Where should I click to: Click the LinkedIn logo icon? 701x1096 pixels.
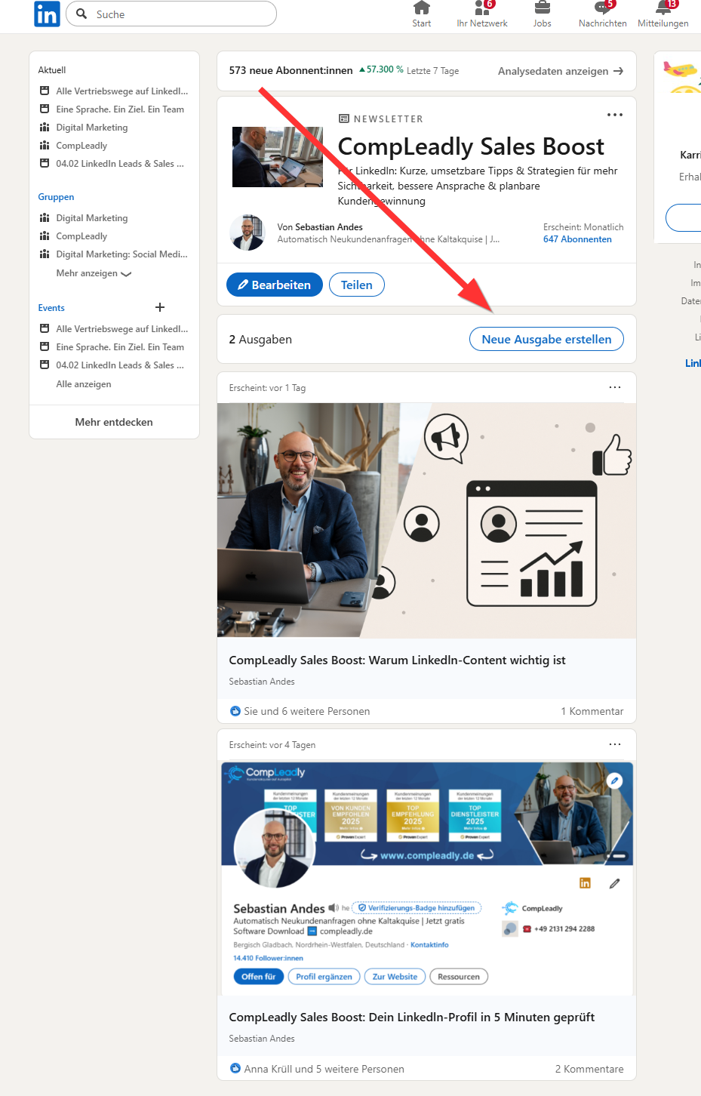point(47,14)
